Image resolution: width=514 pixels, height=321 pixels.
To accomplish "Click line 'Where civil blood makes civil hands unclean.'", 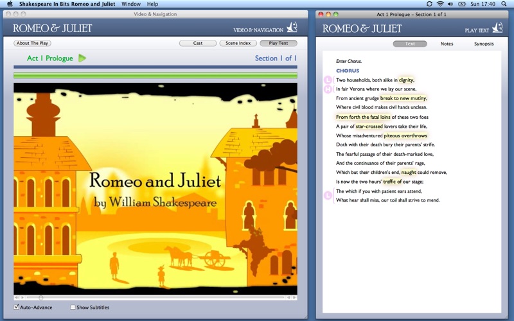I will [x=382, y=107].
